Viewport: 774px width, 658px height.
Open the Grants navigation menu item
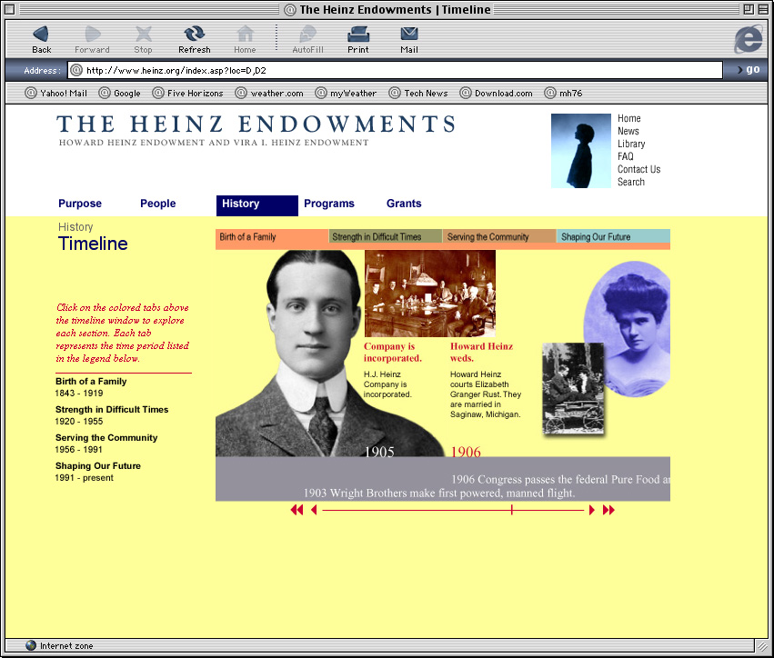[404, 204]
